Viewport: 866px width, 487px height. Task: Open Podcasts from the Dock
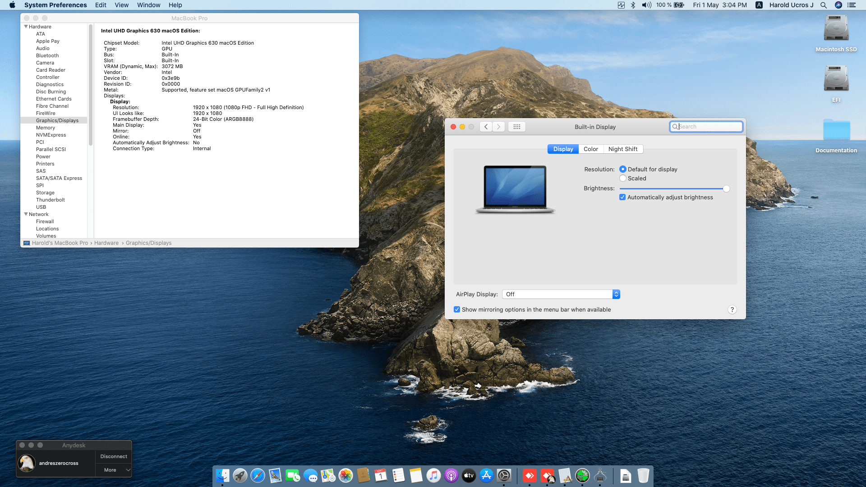click(451, 475)
